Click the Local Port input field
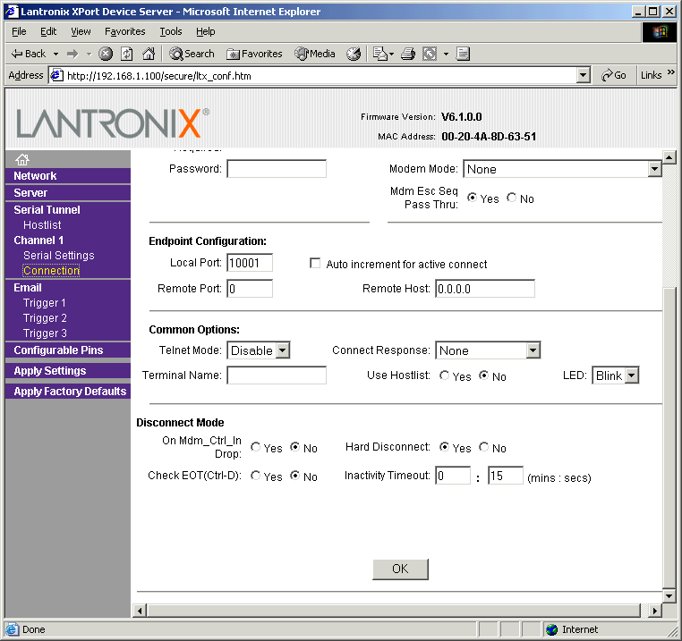The image size is (682, 641). coord(250,263)
